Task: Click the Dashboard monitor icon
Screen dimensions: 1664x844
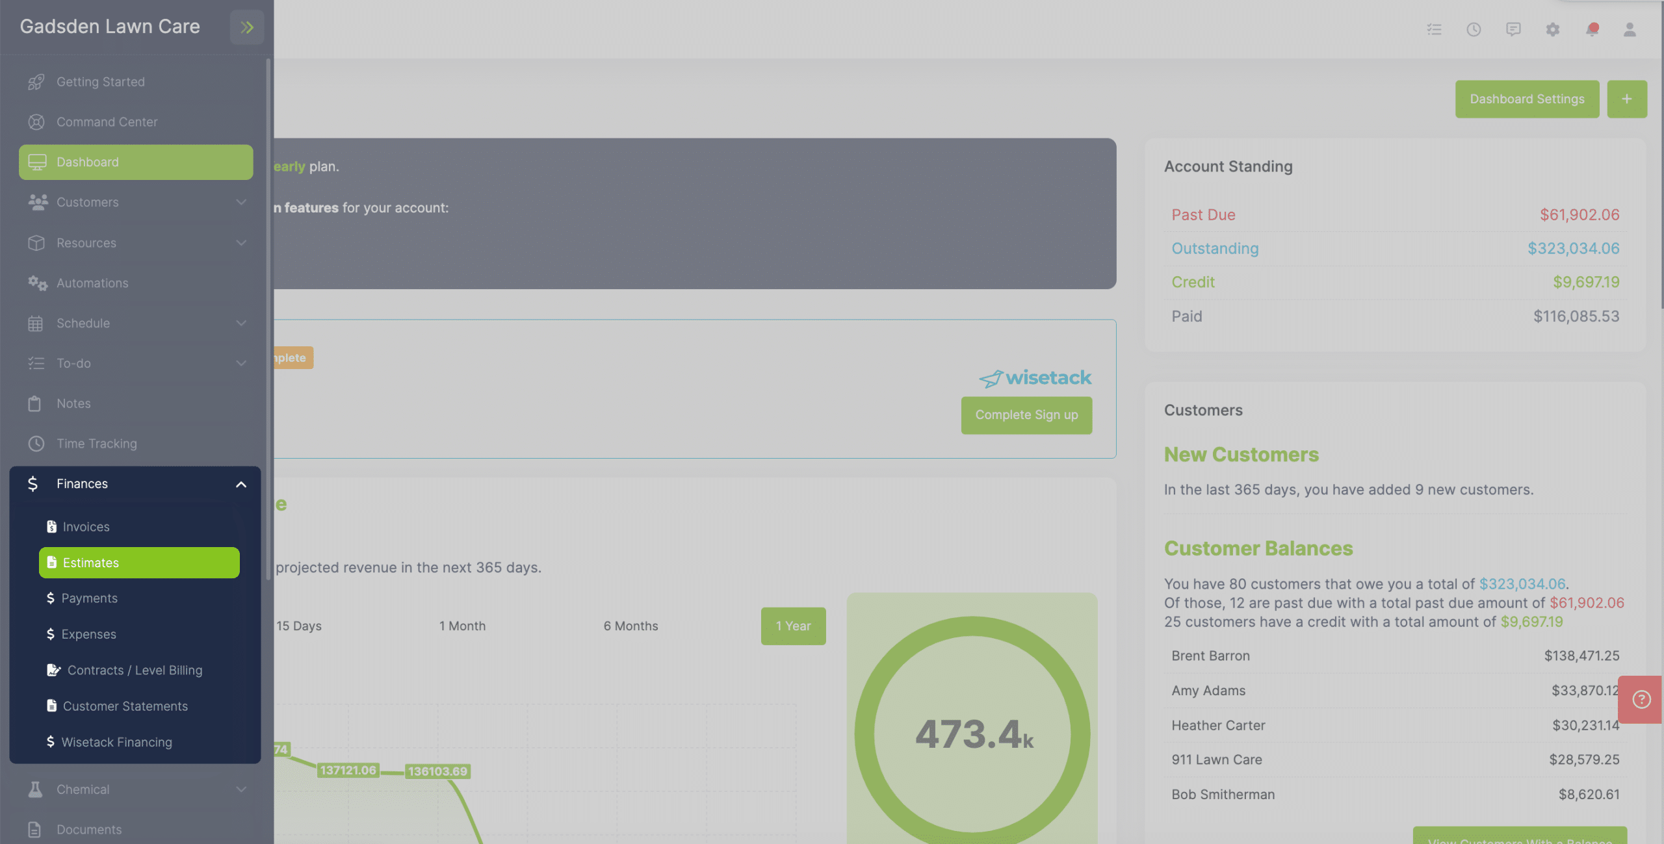Action: coord(37,162)
